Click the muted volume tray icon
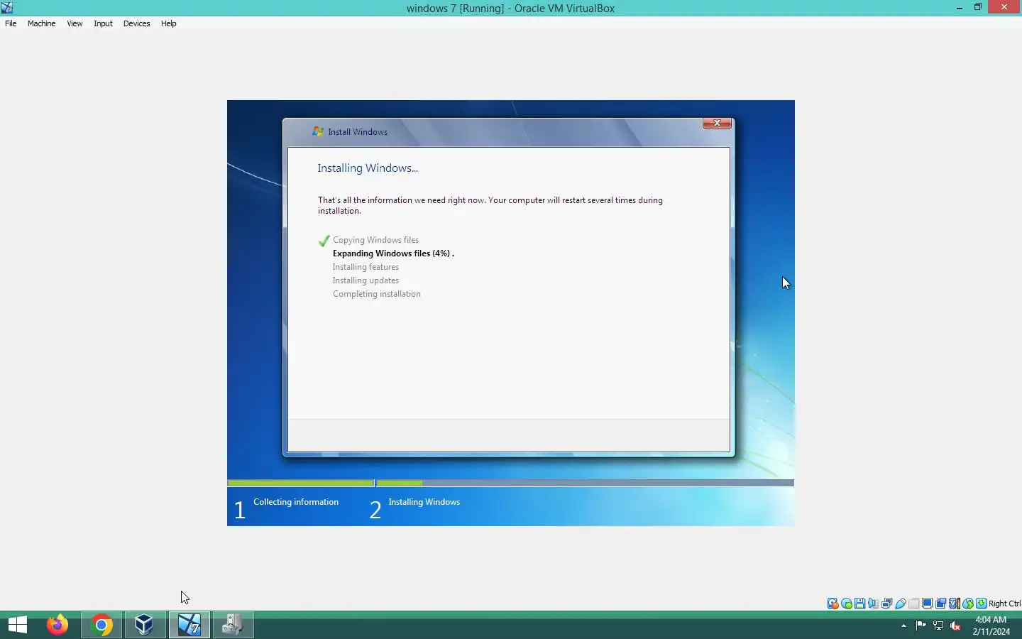Image resolution: width=1022 pixels, height=639 pixels. [x=955, y=626]
